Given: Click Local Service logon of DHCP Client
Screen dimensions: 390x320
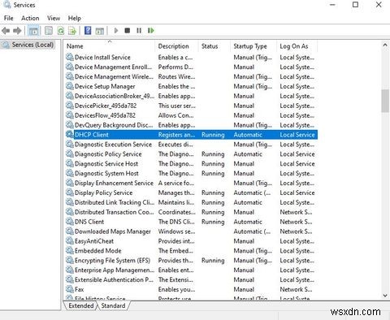Looking at the screenshot, I should point(297,135).
